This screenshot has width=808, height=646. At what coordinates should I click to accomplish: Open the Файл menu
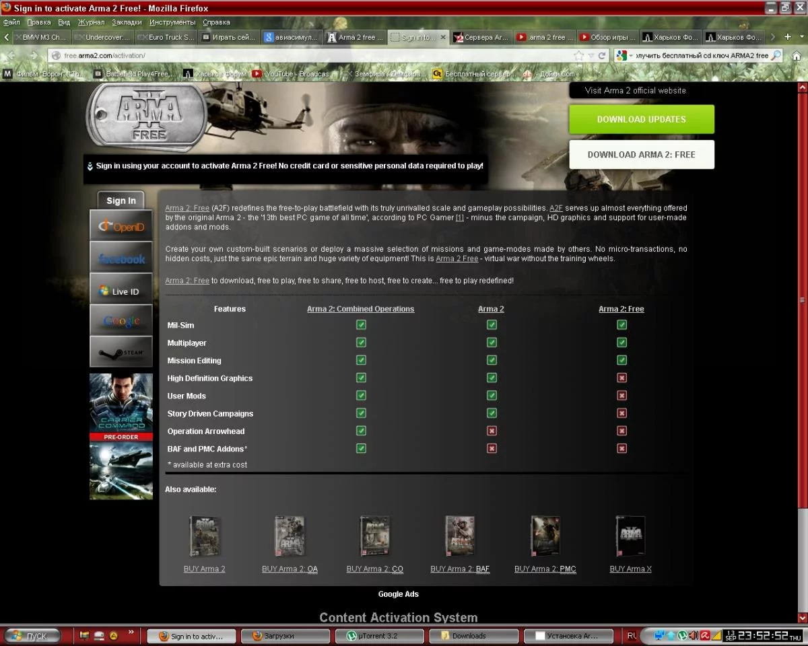11,22
